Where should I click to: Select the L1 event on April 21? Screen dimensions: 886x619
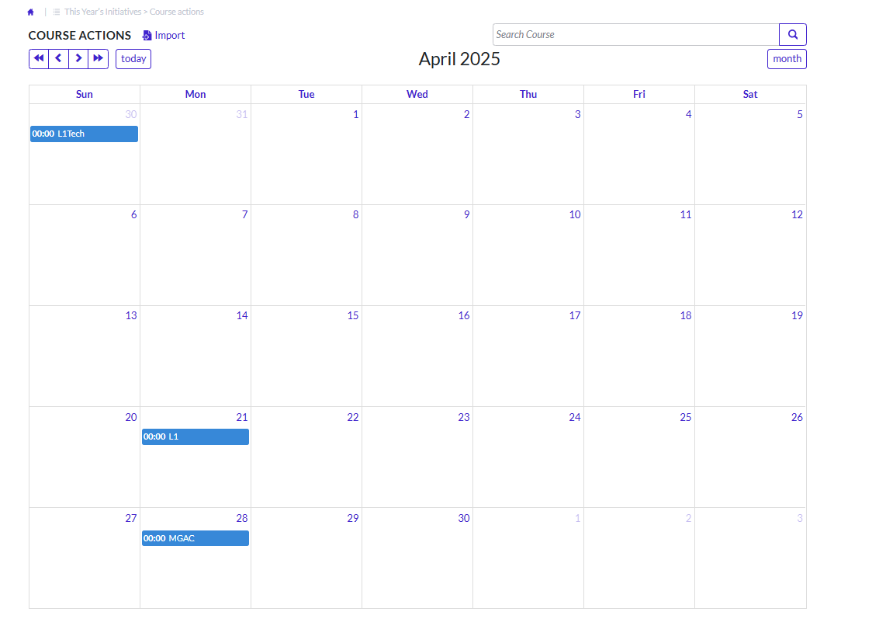pyautogui.click(x=195, y=436)
